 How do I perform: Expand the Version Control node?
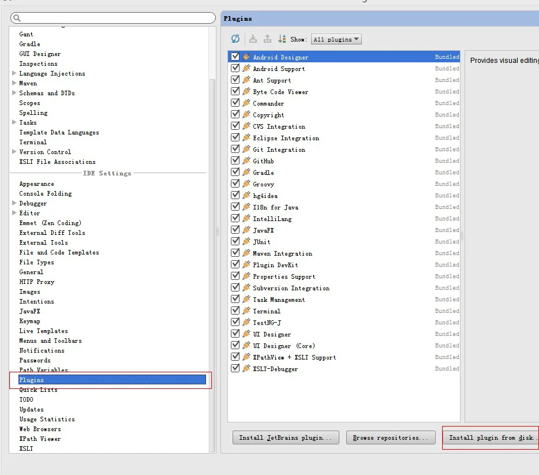[x=14, y=152]
